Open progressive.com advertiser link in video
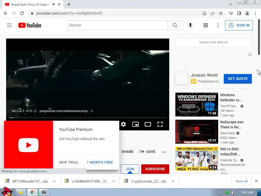Screen dimensions: 261x196 pos(66,111)
